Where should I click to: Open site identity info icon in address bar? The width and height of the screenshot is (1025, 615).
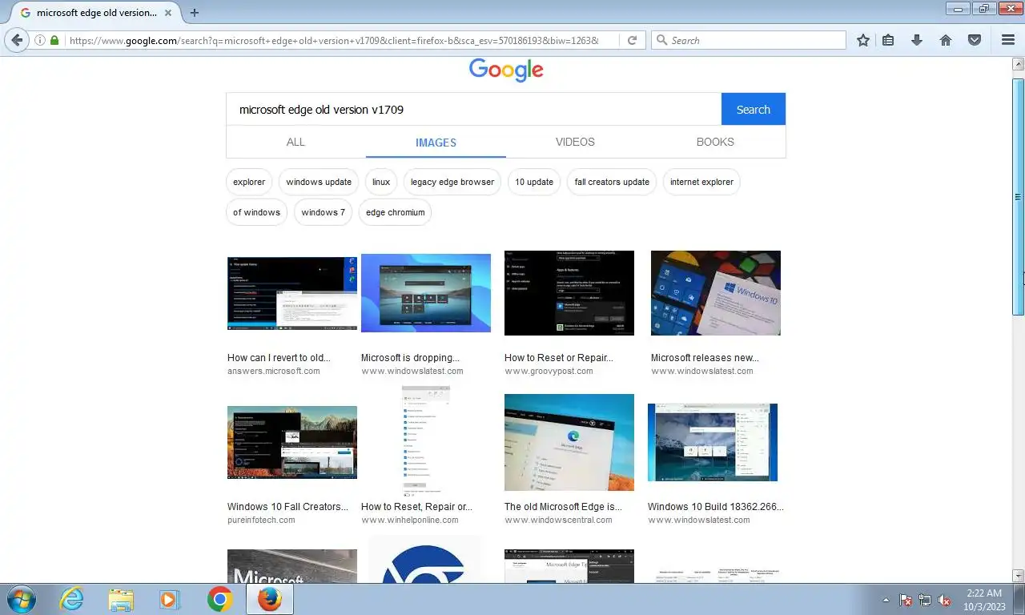click(40, 40)
